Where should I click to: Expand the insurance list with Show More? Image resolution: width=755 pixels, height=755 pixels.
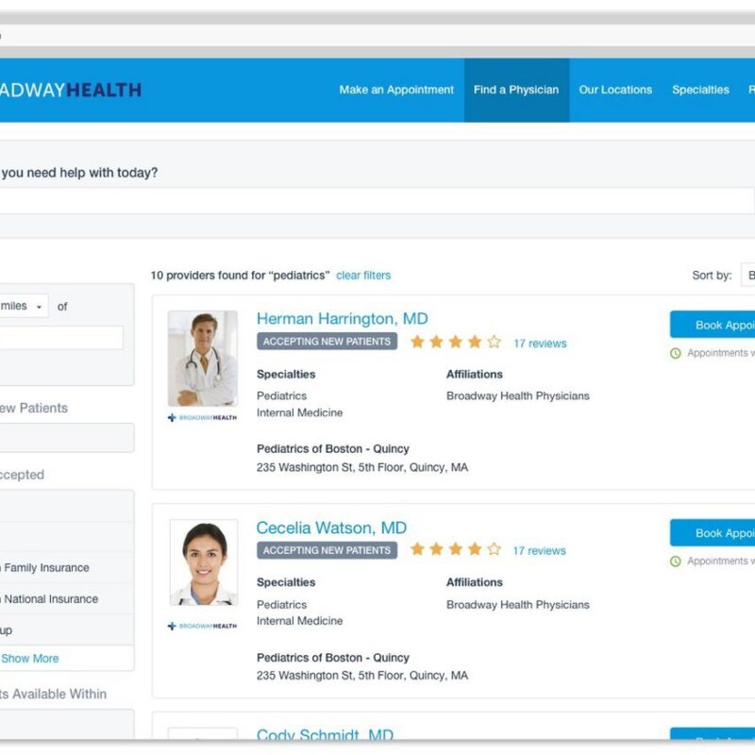click(30, 658)
